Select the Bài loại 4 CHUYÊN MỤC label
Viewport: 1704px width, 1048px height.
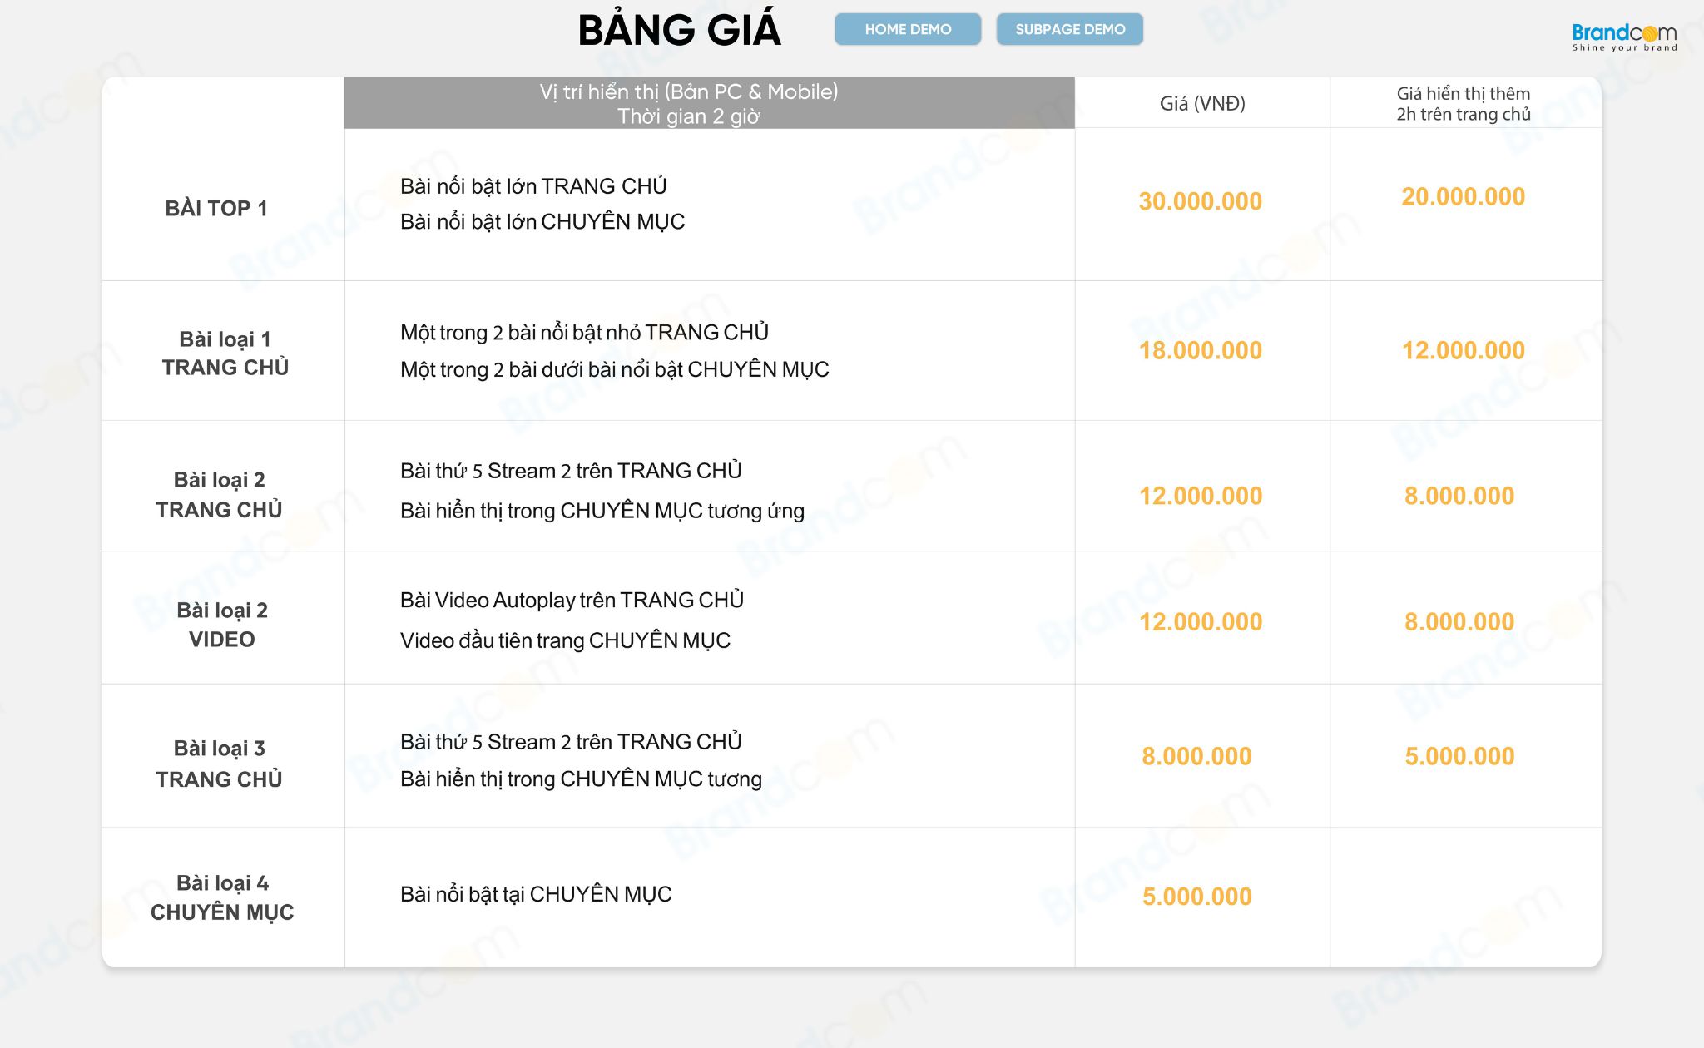point(222,897)
